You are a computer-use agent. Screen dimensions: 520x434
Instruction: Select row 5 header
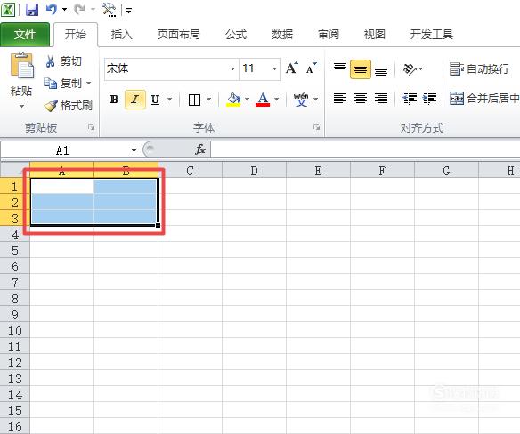(x=14, y=251)
